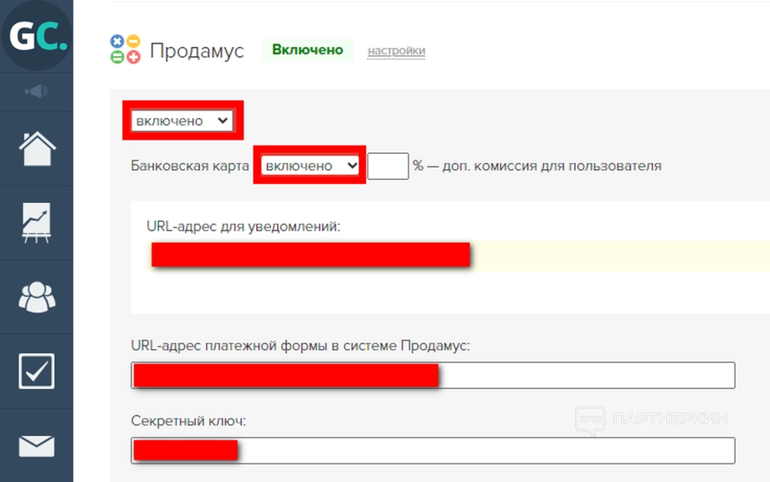Click the Секретный ключ input field
The image size is (770, 482).
pos(434,450)
